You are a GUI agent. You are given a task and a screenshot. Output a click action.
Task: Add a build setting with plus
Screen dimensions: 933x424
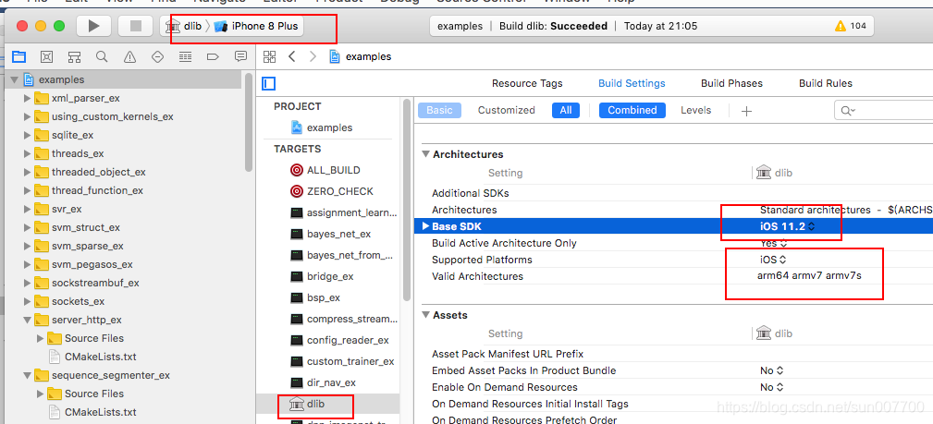[746, 111]
